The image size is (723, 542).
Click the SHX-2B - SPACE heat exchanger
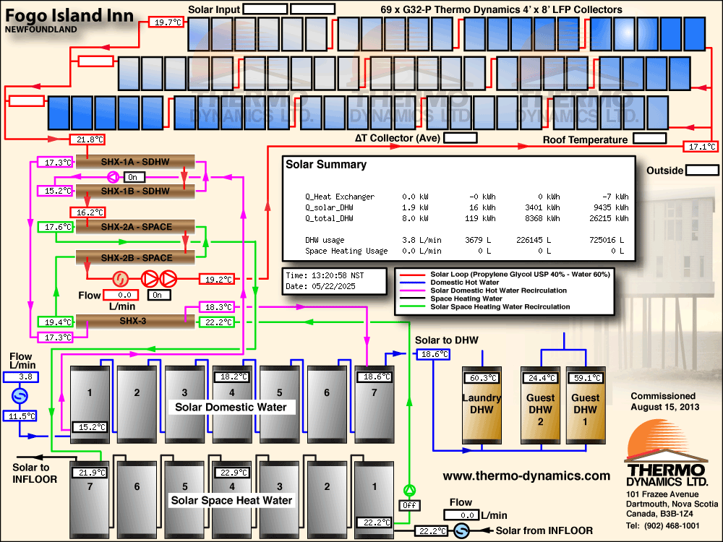pos(135,258)
